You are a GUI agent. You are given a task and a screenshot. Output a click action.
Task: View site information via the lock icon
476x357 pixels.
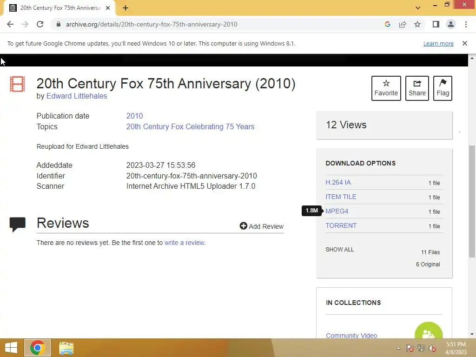pos(59,24)
